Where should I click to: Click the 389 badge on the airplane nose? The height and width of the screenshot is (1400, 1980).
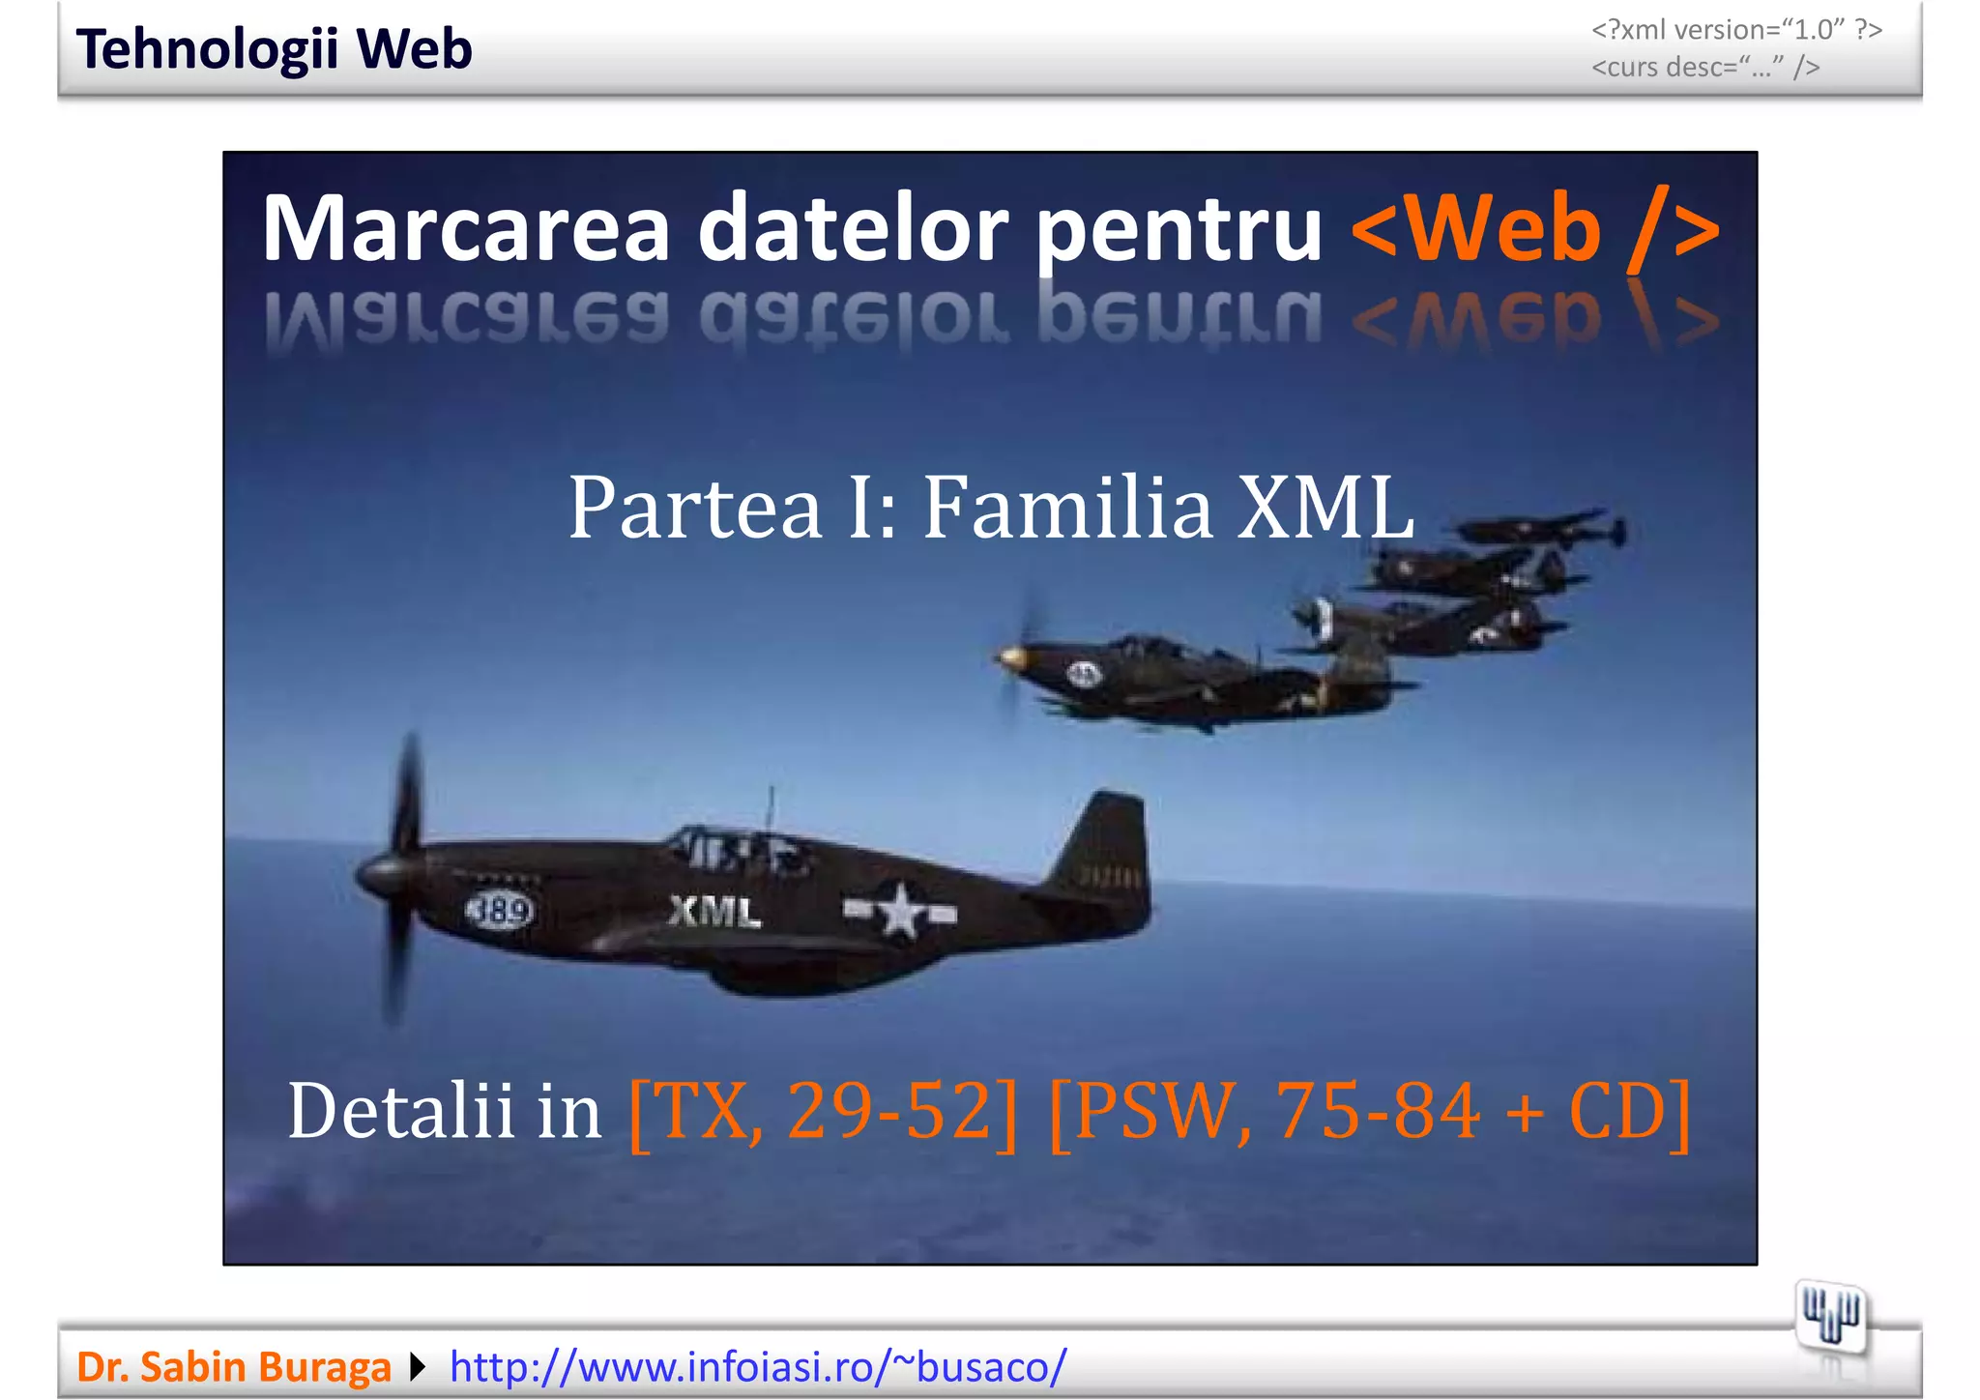[x=500, y=910]
